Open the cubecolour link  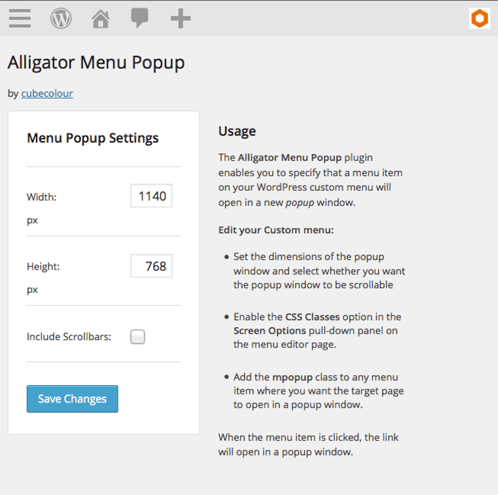click(x=47, y=93)
